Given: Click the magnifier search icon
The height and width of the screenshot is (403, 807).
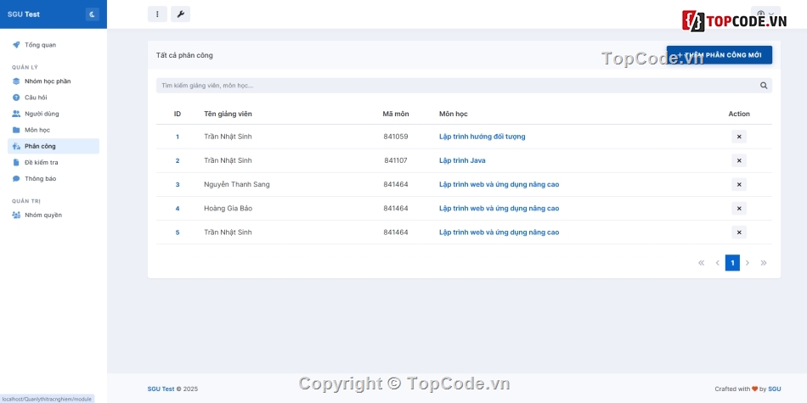Looking at the screenshot, I should 764,86.
